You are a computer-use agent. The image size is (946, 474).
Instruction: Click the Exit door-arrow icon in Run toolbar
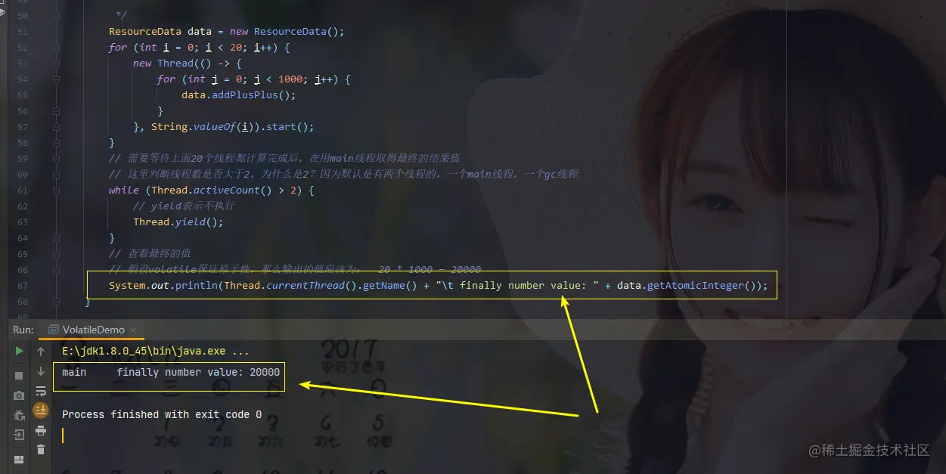point(19,435)
